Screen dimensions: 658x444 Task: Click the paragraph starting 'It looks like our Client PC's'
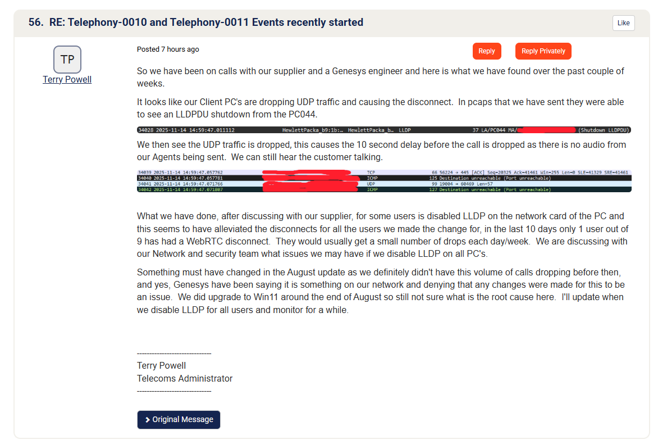(x=380, y=108)
